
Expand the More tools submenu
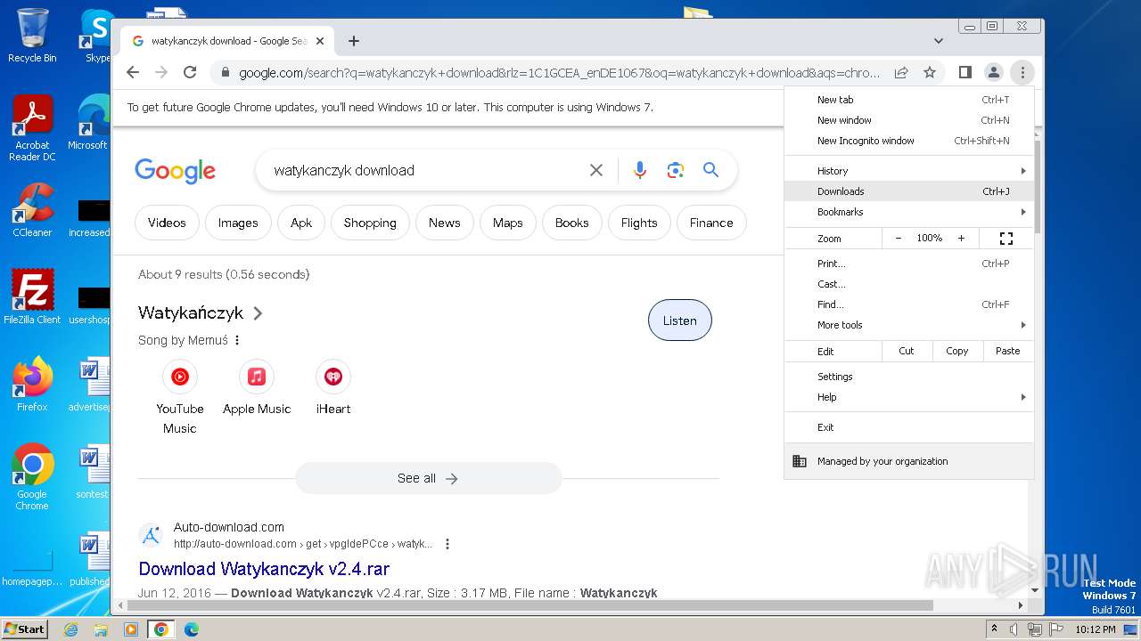(909, 325)
